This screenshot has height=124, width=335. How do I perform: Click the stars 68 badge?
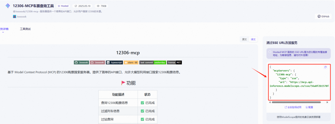pos(131,62)
